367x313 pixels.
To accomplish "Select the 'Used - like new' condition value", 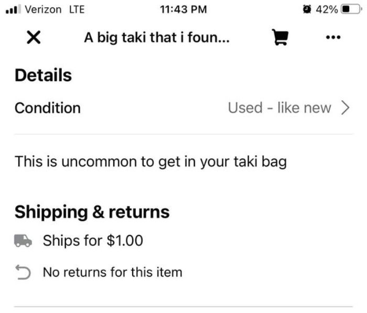I will click(279, 108).
